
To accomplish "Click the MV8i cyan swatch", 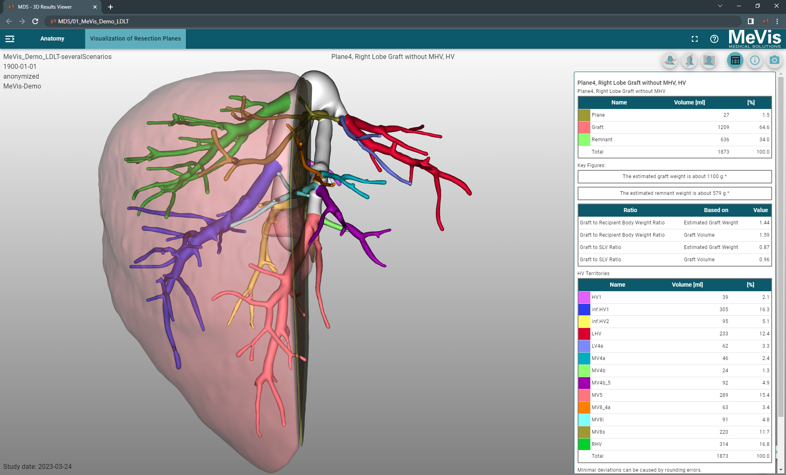I will [x=584, y=420].
